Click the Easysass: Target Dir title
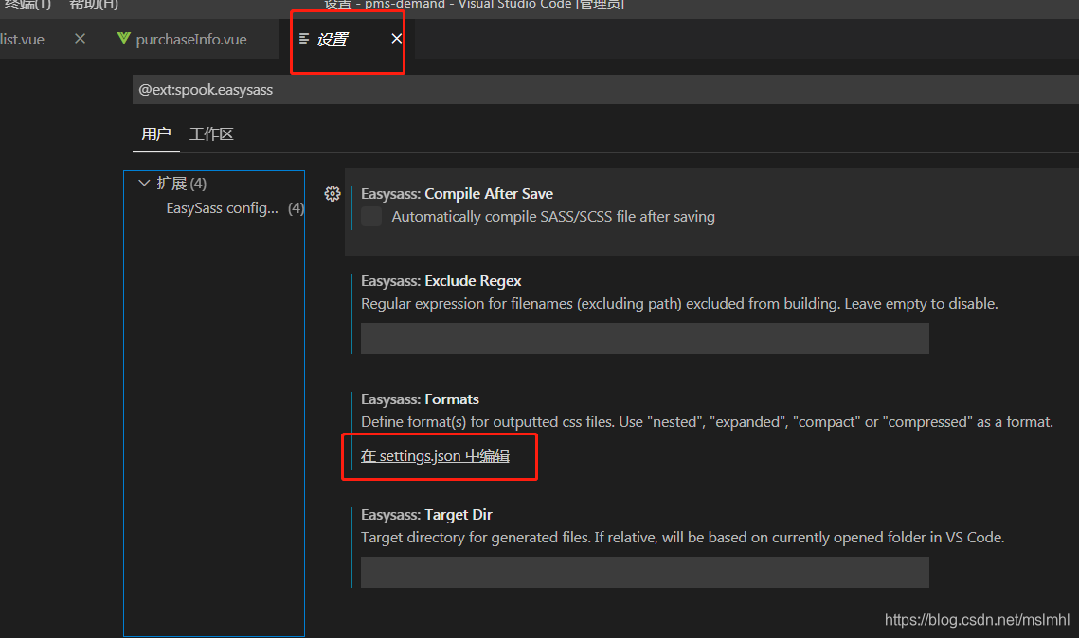Screen dimensions: 1079x638 426,515
